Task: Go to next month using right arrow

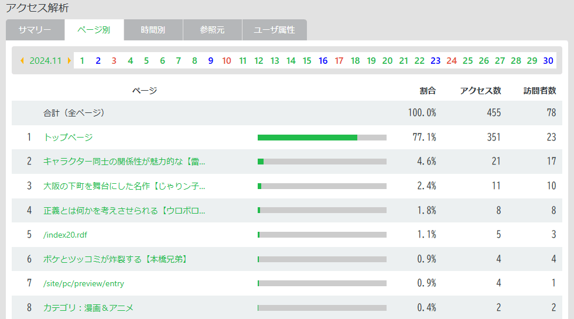Action: 69,61
